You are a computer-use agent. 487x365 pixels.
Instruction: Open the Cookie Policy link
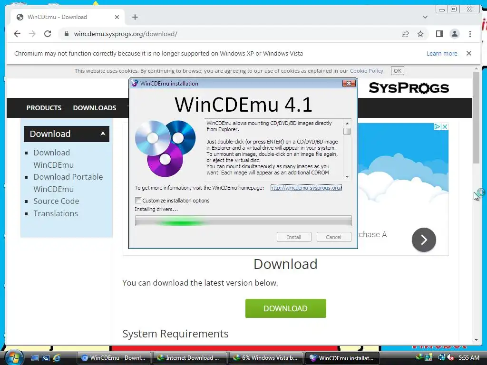367,71
